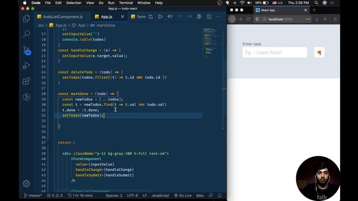Open the Extensions view
Viewport: 358px width, 201px height.
click(x=26, y=81)
